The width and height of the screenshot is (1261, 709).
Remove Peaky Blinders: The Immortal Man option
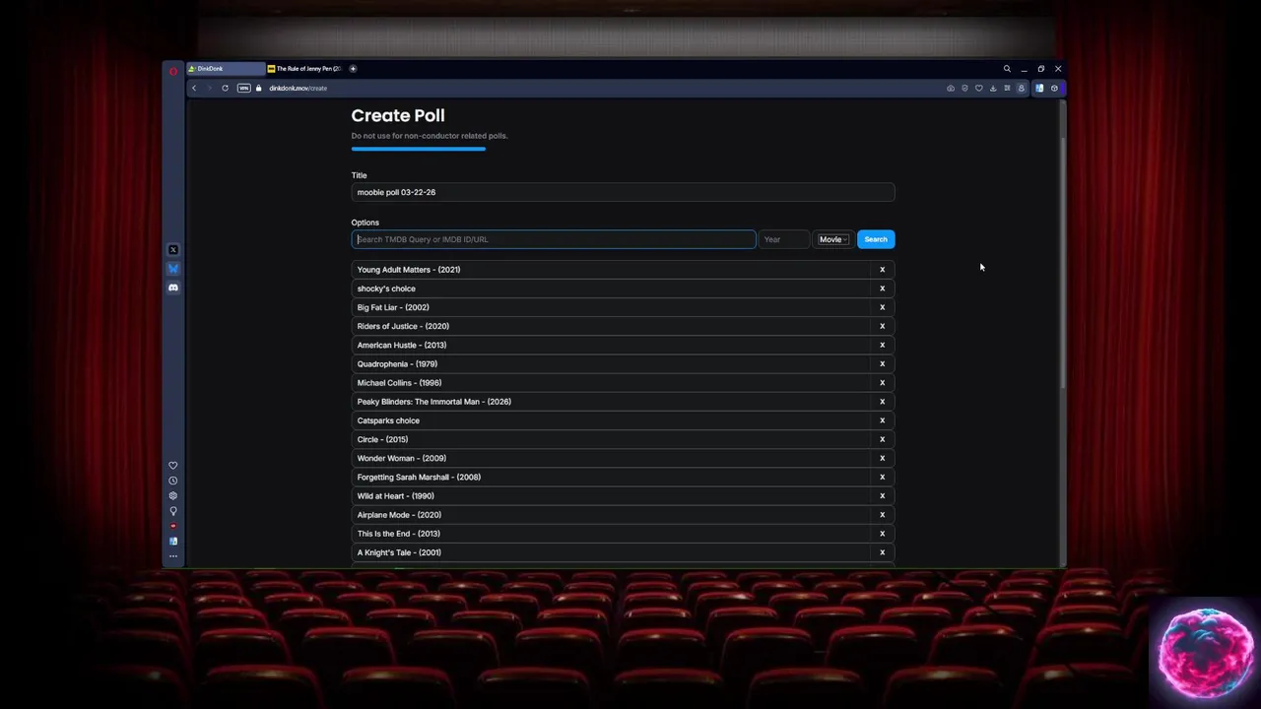click(883, 402)
